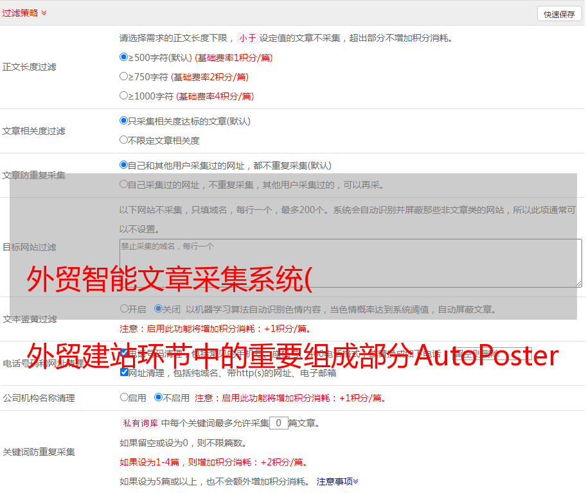Click the (基础费率4积分/篇) red note

[215, 96]
